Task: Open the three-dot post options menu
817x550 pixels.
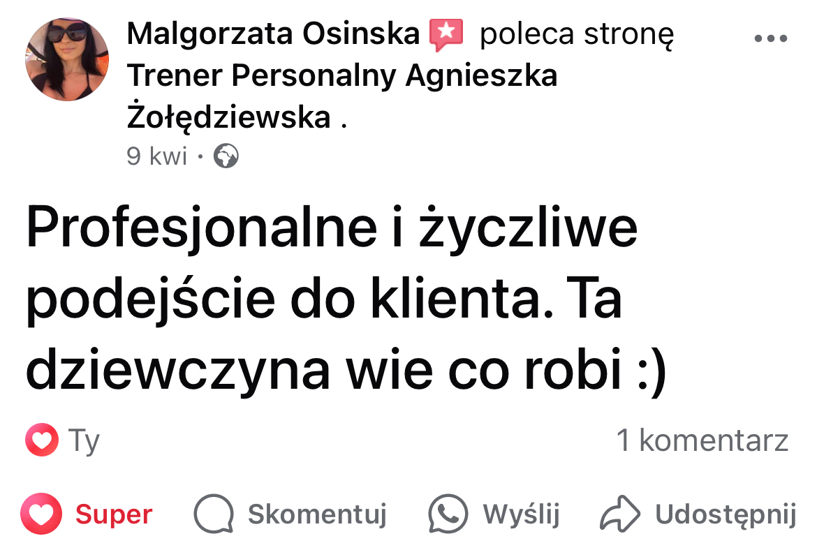Action: (x=771, y=39)
